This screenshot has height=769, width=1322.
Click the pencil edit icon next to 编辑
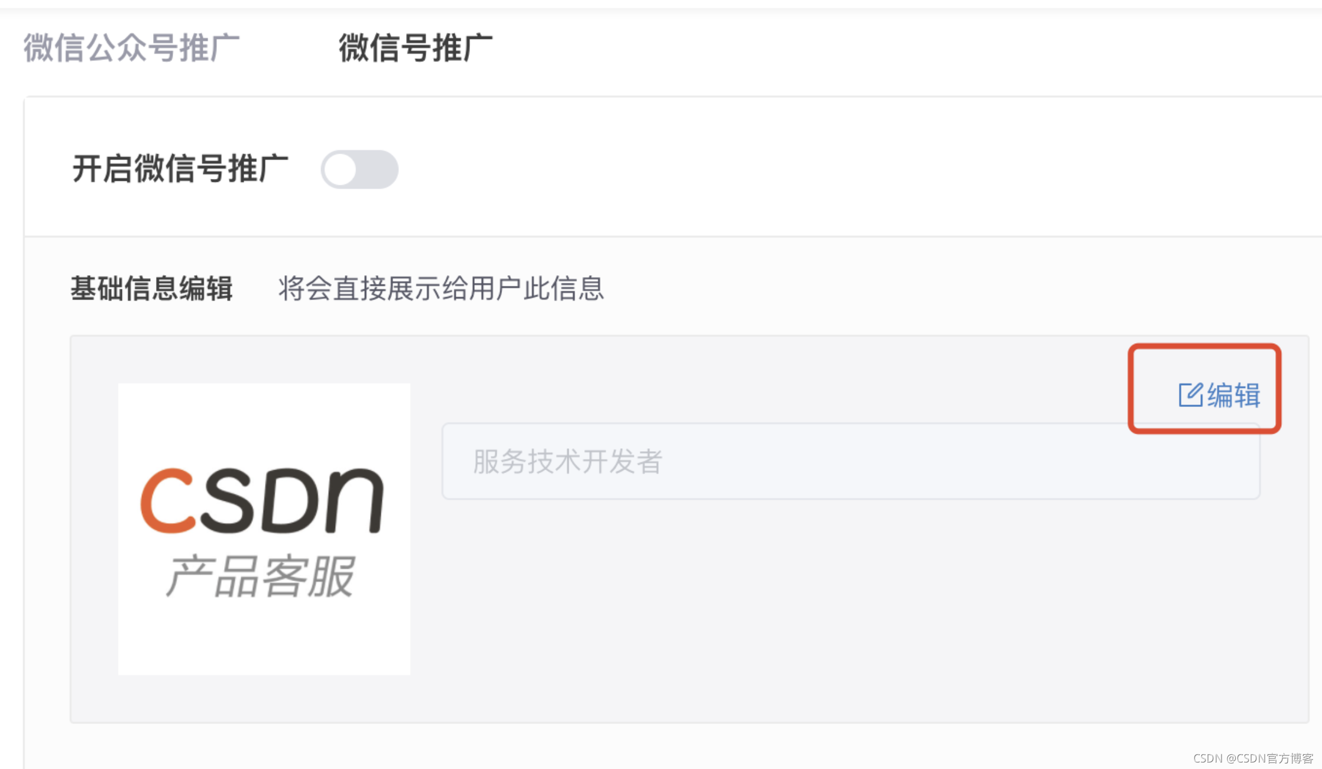coord(1191,395)
